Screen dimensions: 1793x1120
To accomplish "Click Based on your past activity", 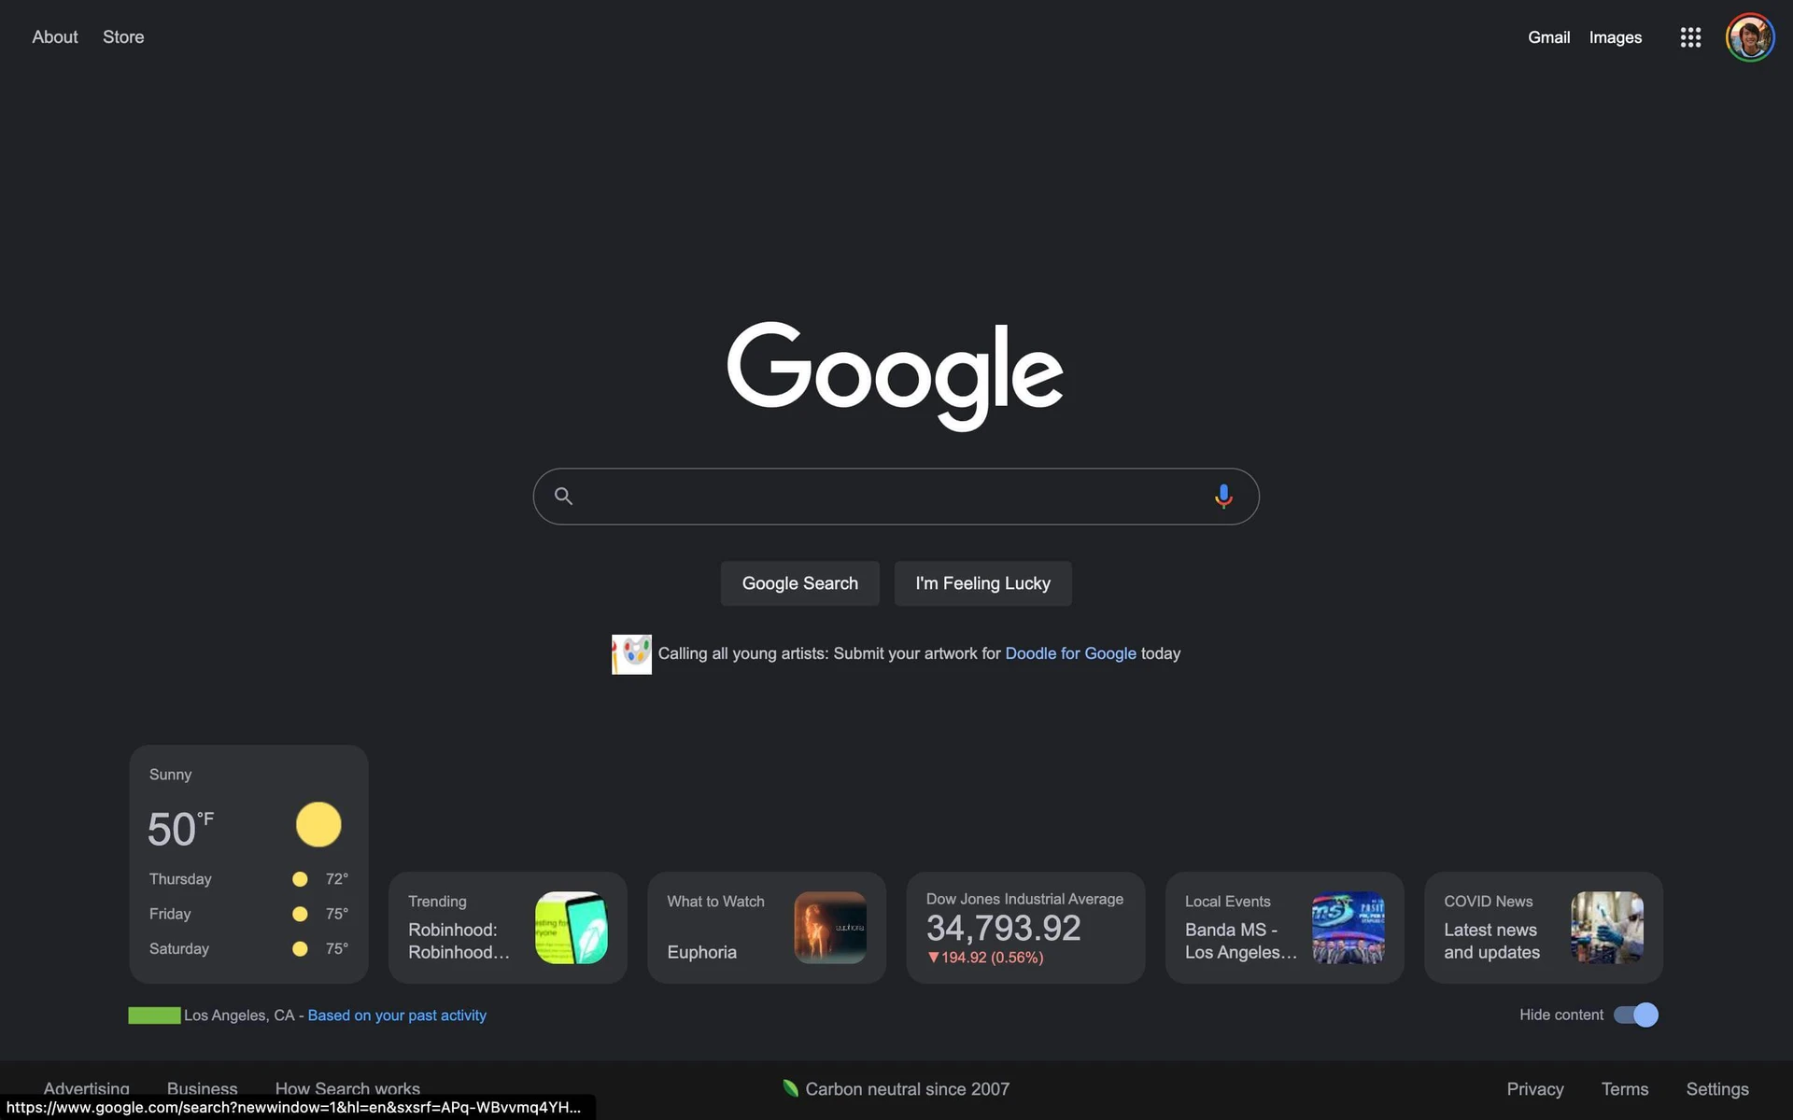I will [396, 1015].
